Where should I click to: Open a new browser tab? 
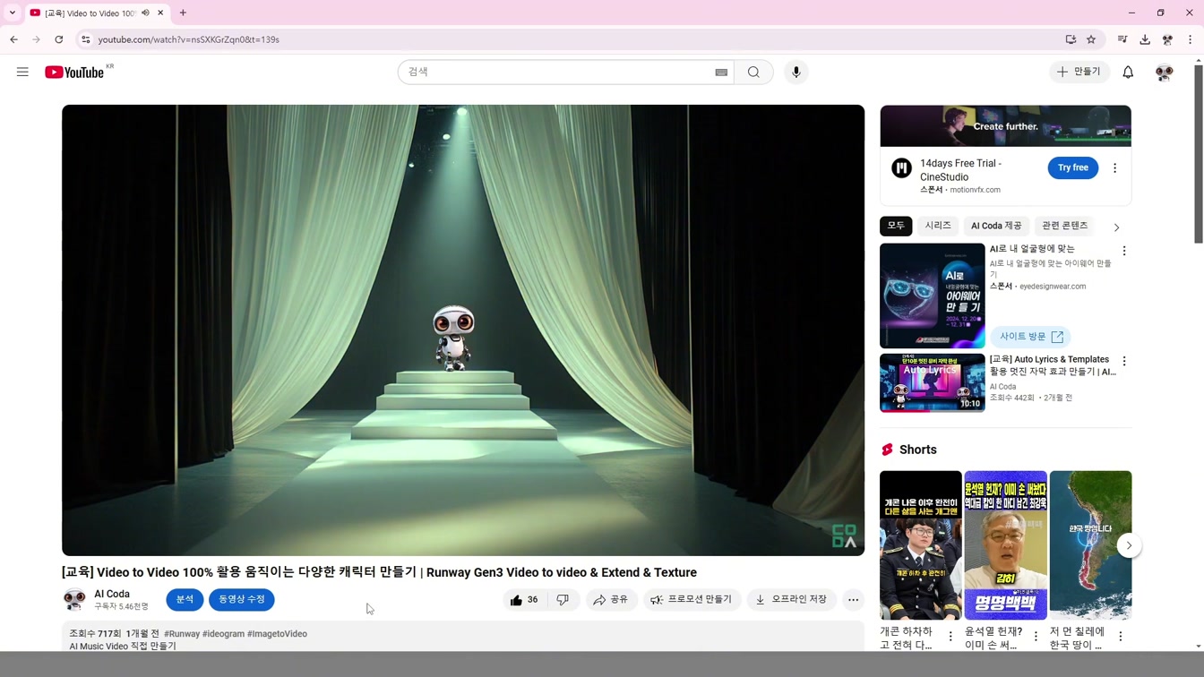[x=183, y=13]
